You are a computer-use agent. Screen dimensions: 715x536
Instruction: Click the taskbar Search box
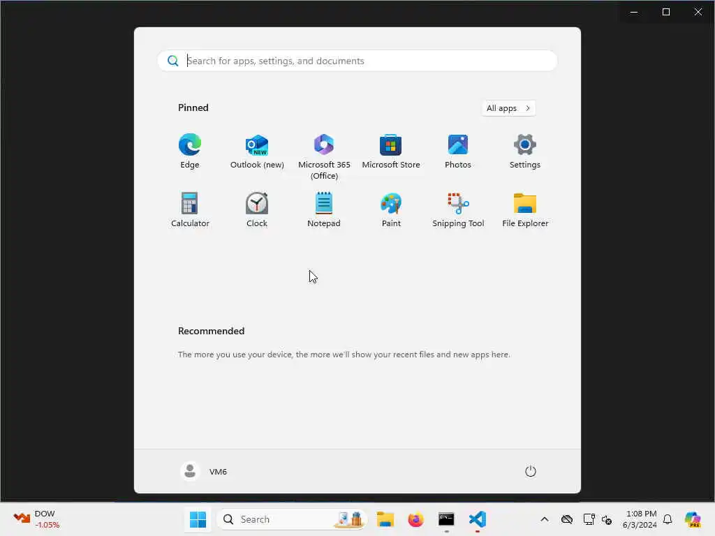291,519
